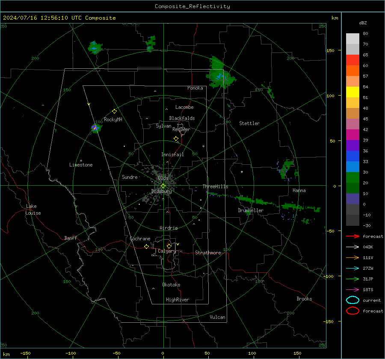Click the Vulcan city label
This screenshot has width=385, height=359.
click(x=217, y=317)
